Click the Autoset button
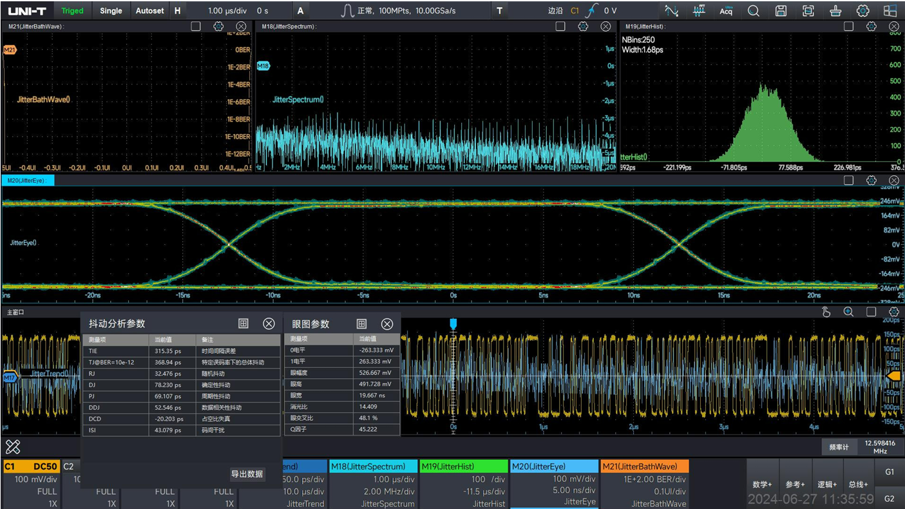The image size is (905, 509). [149, 10]
